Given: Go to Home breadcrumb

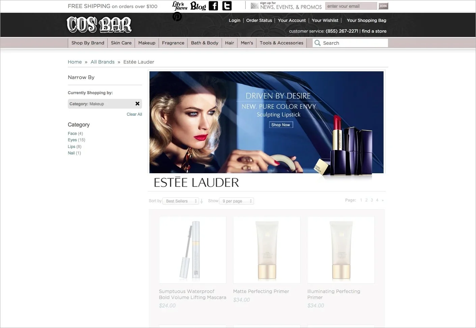Looking at the screenshot, I should (x=75, y=62).
